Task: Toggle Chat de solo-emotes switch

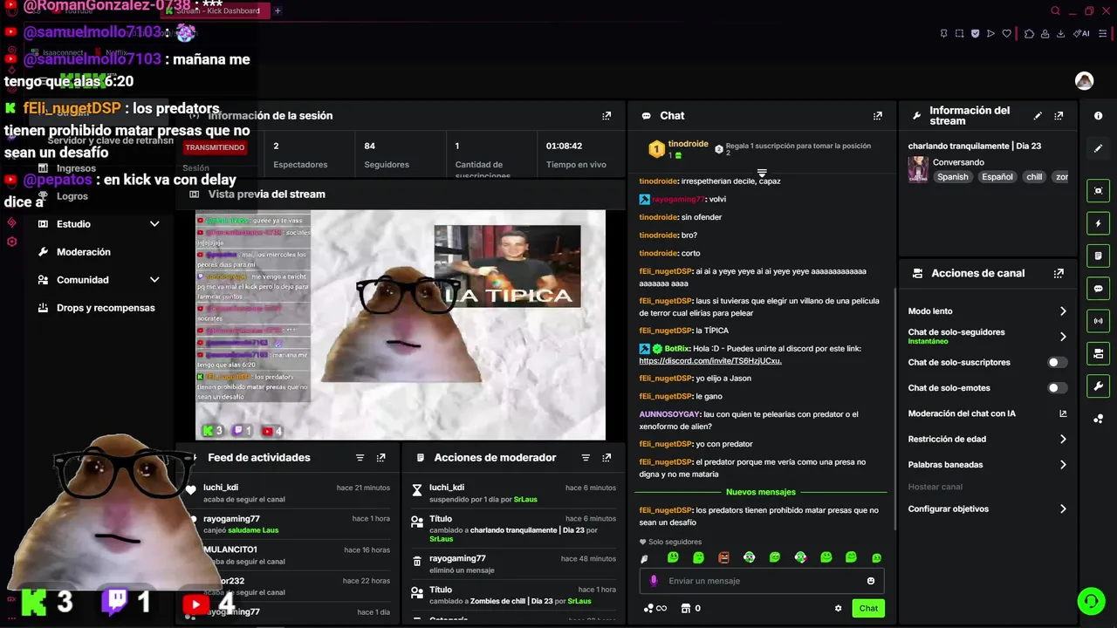Action: (1057, 388)
